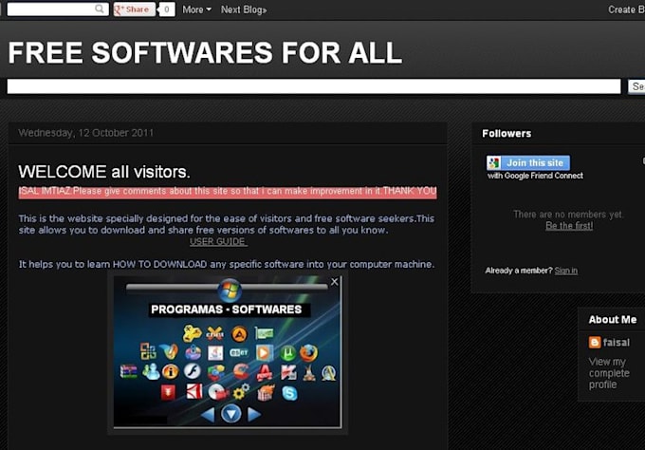
Task: Click the CCleaner icon
Action: 241,372
